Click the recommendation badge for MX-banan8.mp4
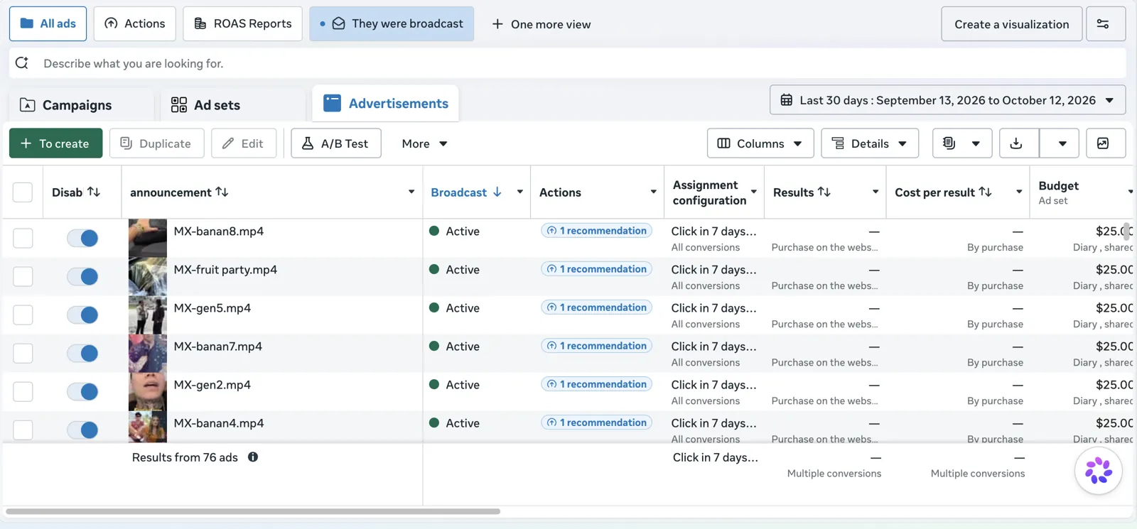1137x529 pixels. [x=596, y=231]
